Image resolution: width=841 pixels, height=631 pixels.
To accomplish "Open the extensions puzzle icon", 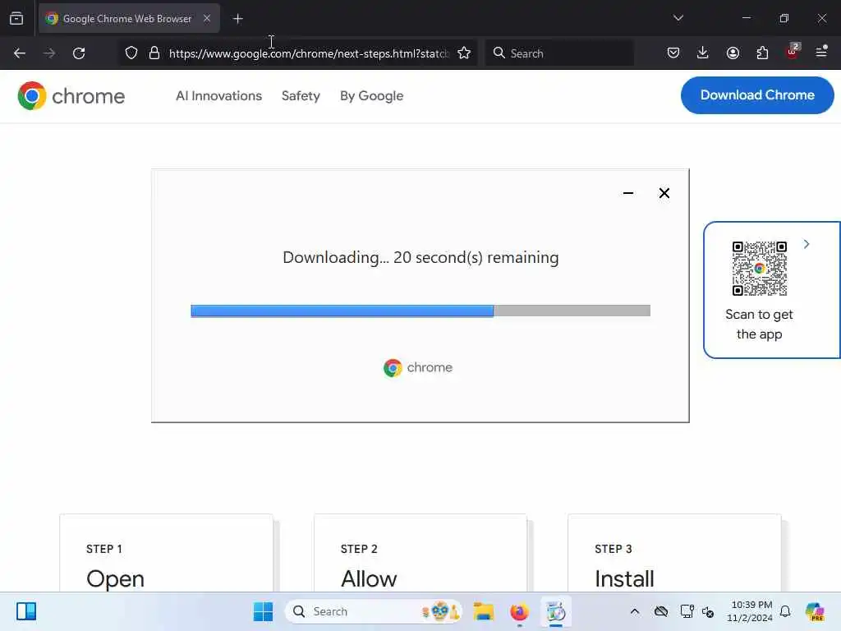I will [762, 53].
